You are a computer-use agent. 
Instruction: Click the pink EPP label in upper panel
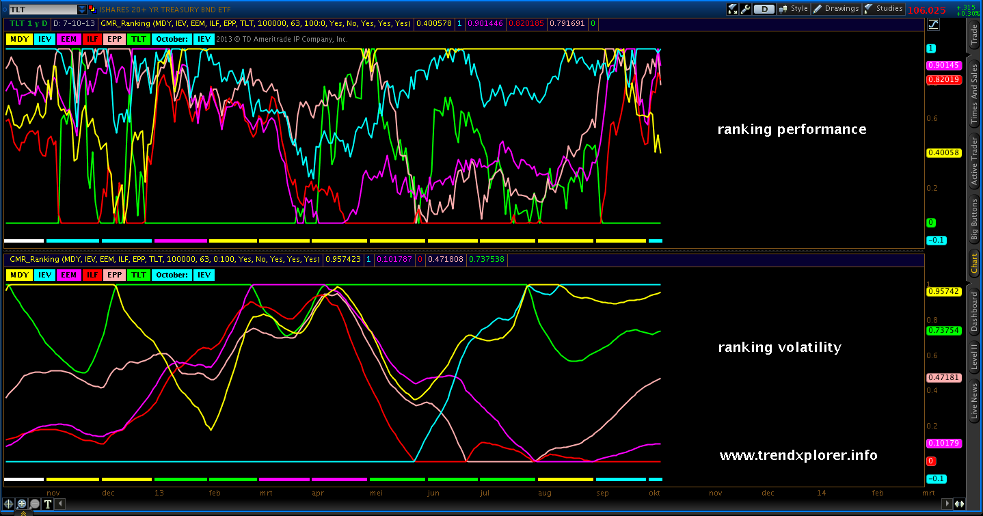pyautogui.click(x=114, y=39)
